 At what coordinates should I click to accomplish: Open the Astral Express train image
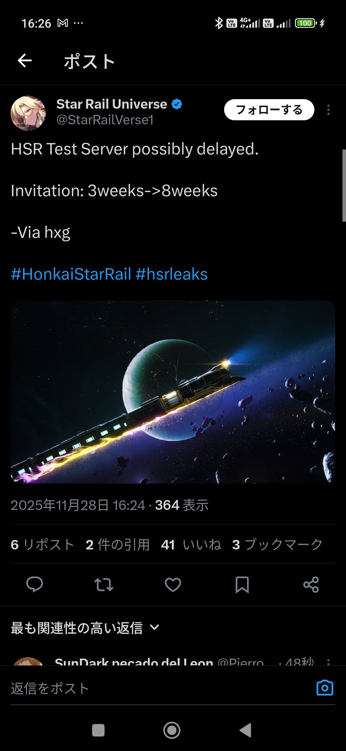(x=173, y=392)
